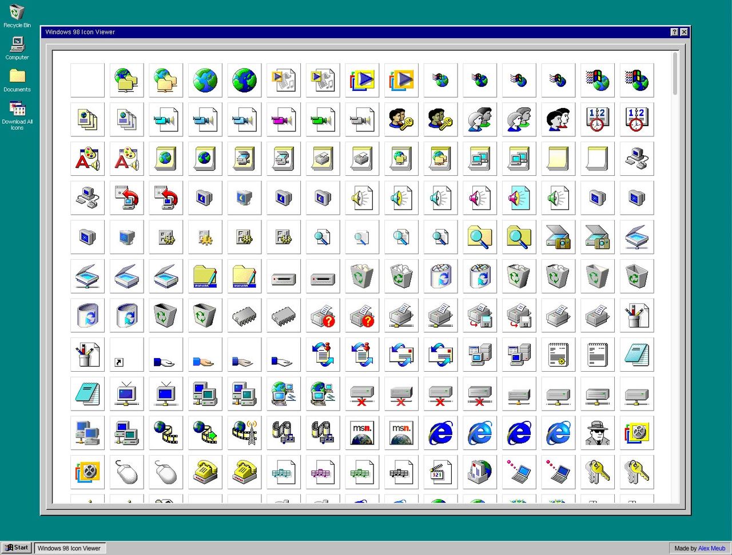Click the Start button on the taskbar
This screenshot has width=732, height=555.
tap(16, 548)
